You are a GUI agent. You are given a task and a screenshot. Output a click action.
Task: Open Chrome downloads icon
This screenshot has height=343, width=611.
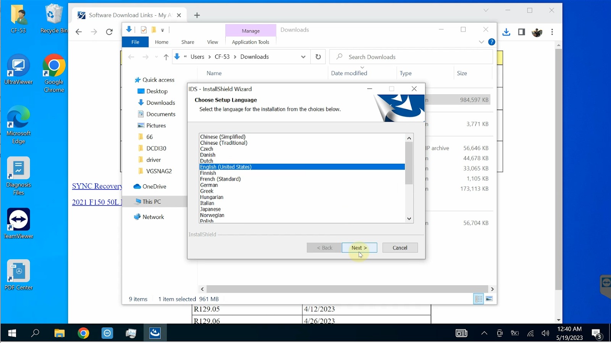506,32
